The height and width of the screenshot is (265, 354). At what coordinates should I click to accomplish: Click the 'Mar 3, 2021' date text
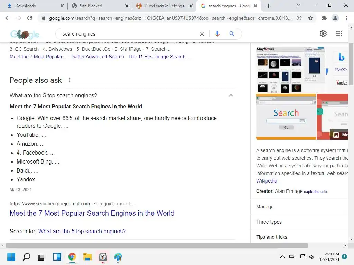pyautogui.click(x=20, y=190)
